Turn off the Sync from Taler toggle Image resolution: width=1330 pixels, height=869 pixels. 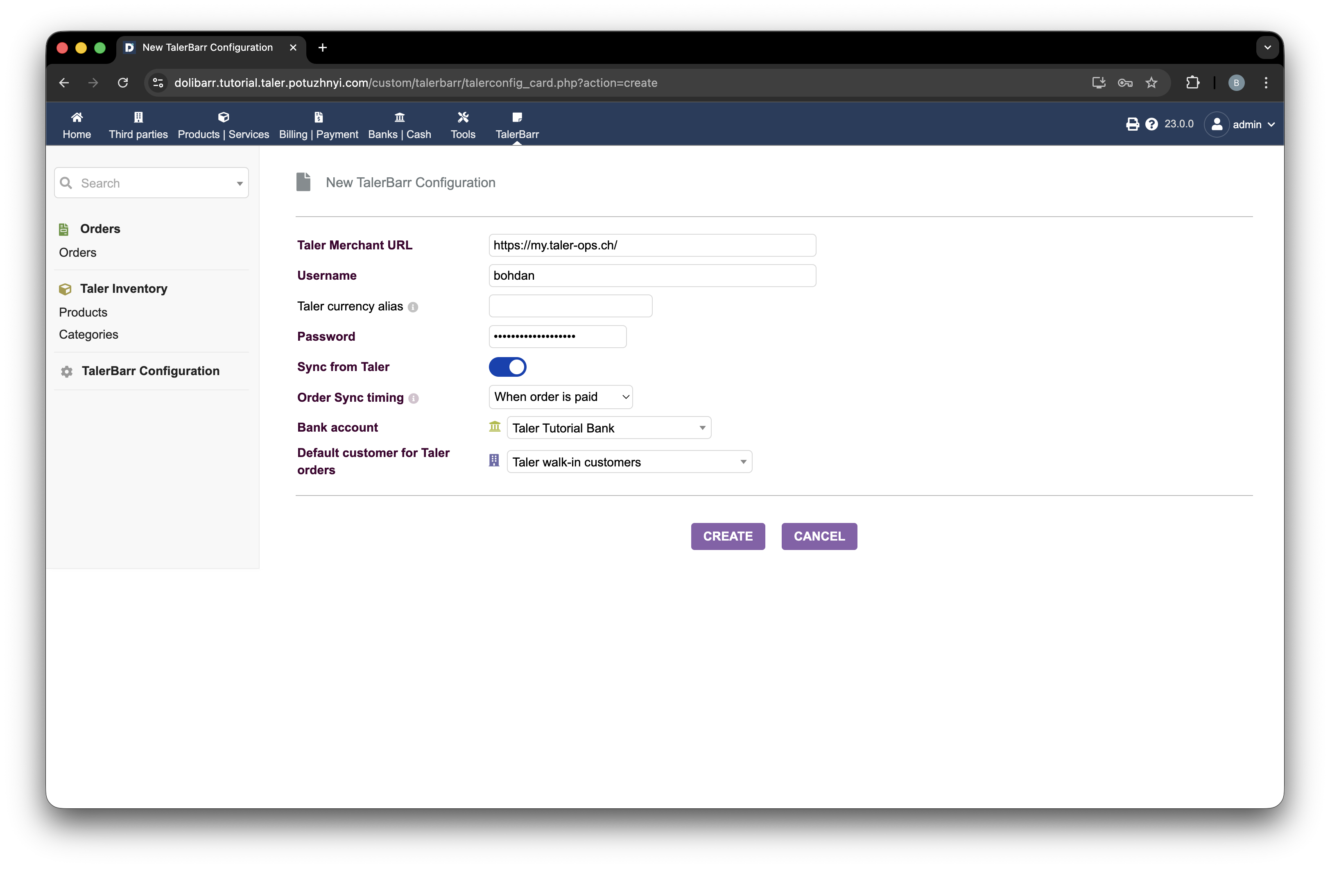pyautogui.click(x=507, y=367)
